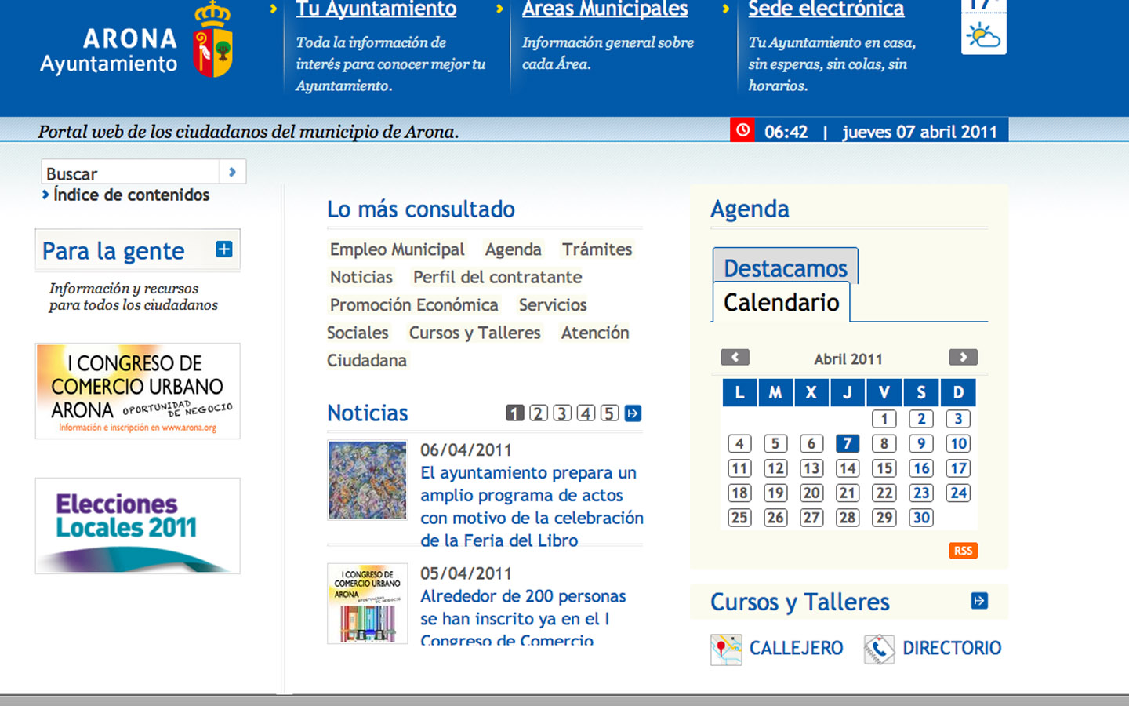Screen dimensions: 1129x706
Task: Open the orange RSS feed icon
Action: (x=963, y=551)
